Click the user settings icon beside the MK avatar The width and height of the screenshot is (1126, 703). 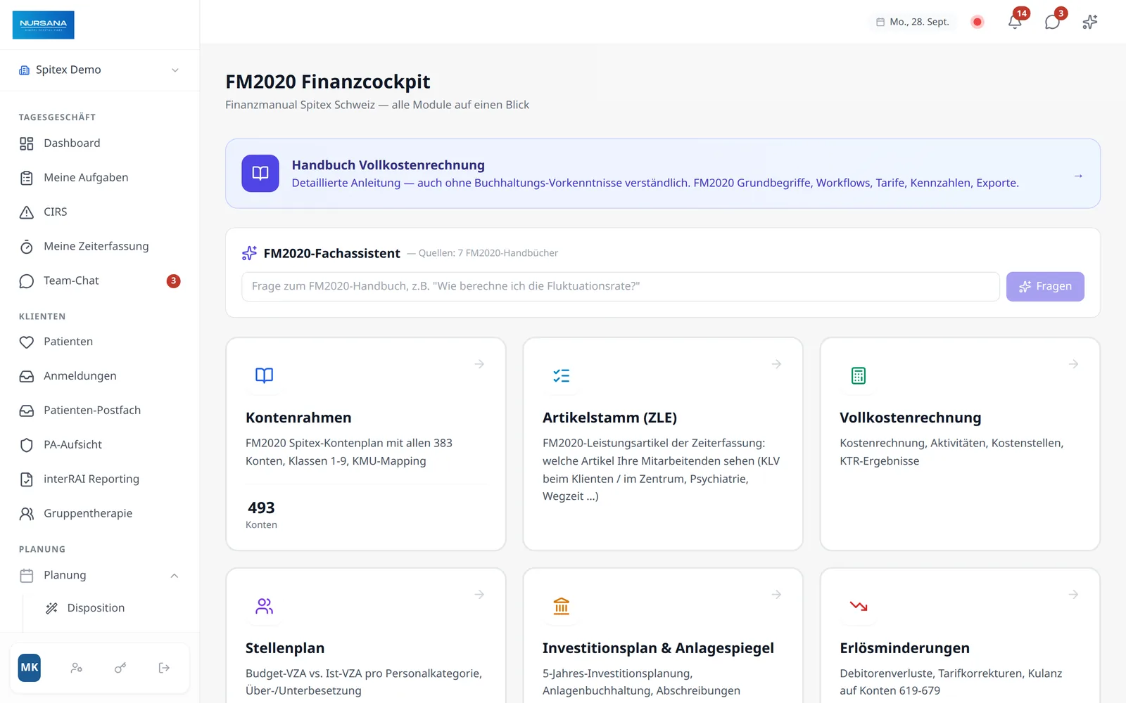pyautogui.click(x=77, y=668)
